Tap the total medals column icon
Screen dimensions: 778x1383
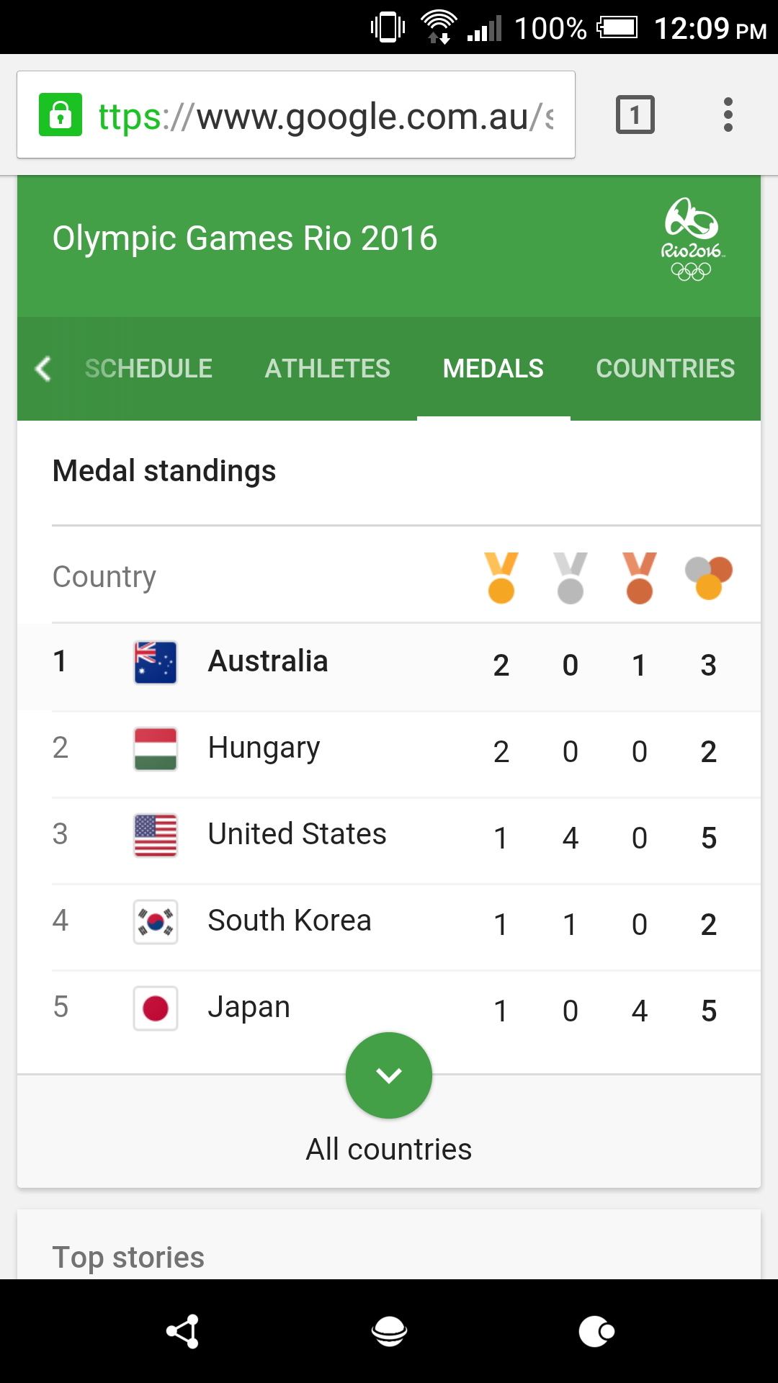[709, 578]
